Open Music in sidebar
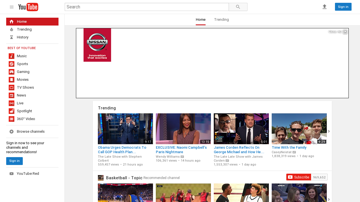Viewport: 360px width, 202px height. click(32, 56)
